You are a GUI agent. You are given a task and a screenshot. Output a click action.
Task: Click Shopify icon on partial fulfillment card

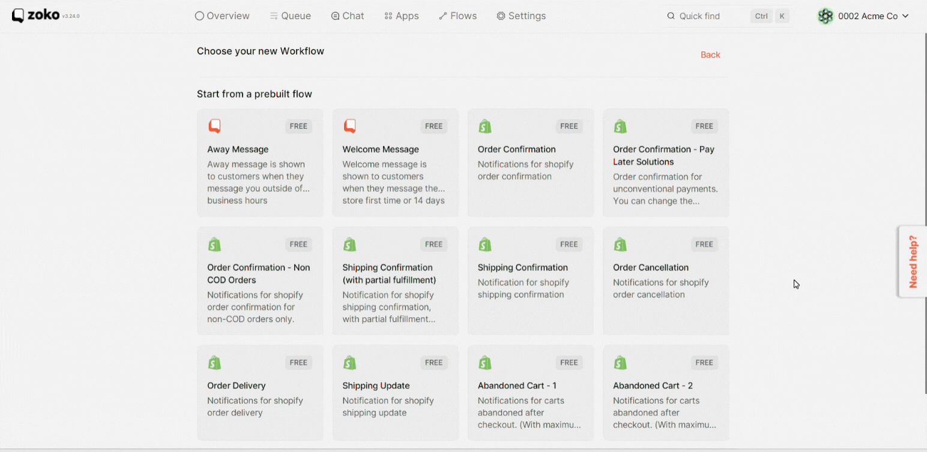pyautogui.click(x=349, y=245)
